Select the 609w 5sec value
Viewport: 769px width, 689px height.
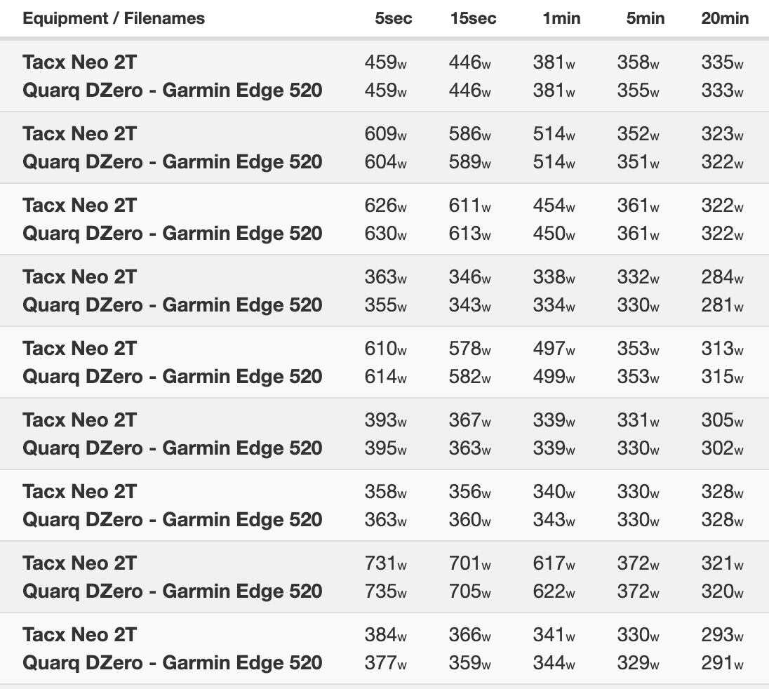[385, 133]
